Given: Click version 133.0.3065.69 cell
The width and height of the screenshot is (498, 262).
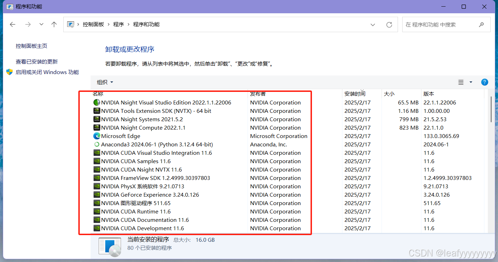Looking at the screenshot, I should (x=441, y=136).
